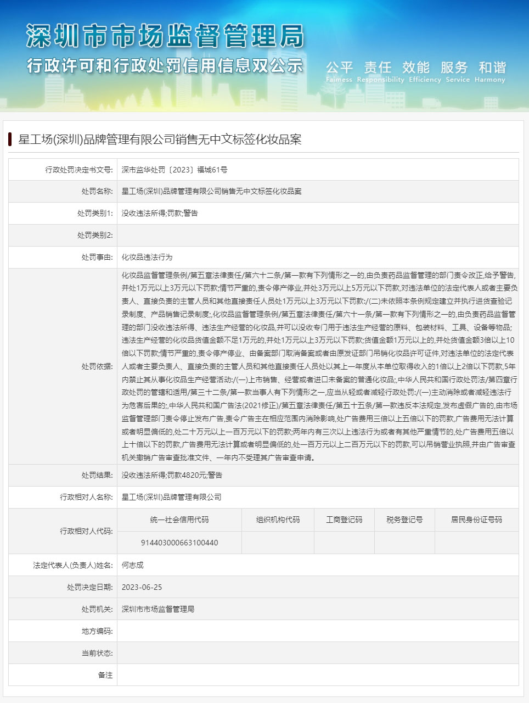Click the 处罚类别2 label
The height and width of the screenshot is (703, 529).
(x=94, y=235)
